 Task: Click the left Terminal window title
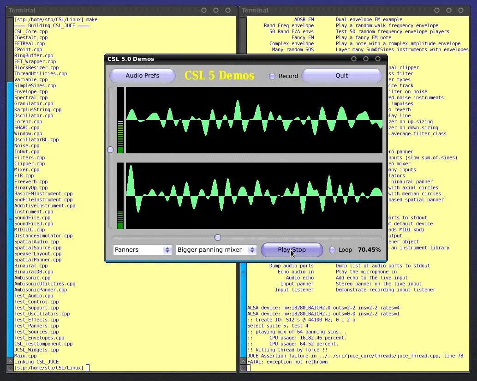tap(22, 10)
